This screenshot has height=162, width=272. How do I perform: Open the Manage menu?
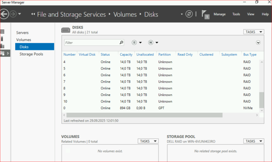[219, 14]
